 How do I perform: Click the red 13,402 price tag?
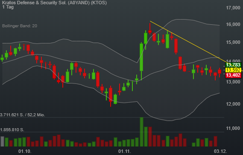233,75
